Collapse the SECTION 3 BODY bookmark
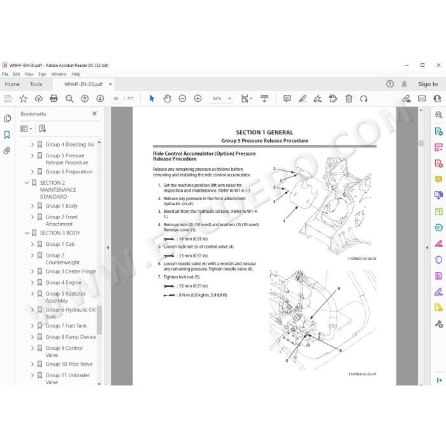Image resolution: width=446 pixels, height=446 pixels. click(x=27, y=233)
